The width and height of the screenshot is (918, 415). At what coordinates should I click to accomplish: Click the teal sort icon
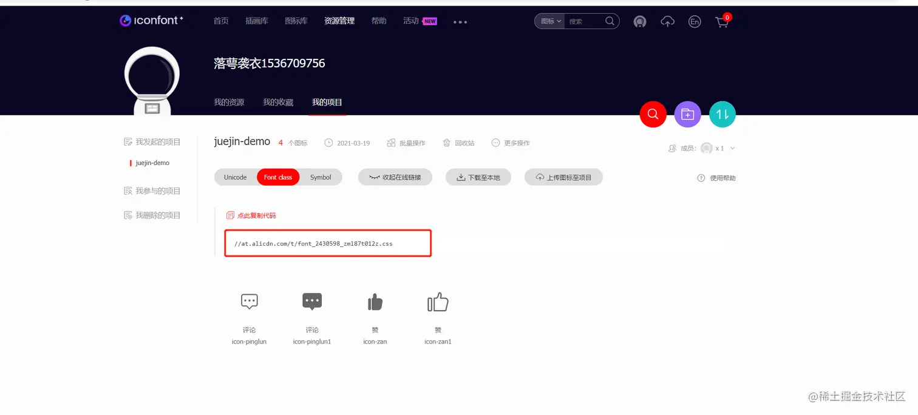[722, 114]
